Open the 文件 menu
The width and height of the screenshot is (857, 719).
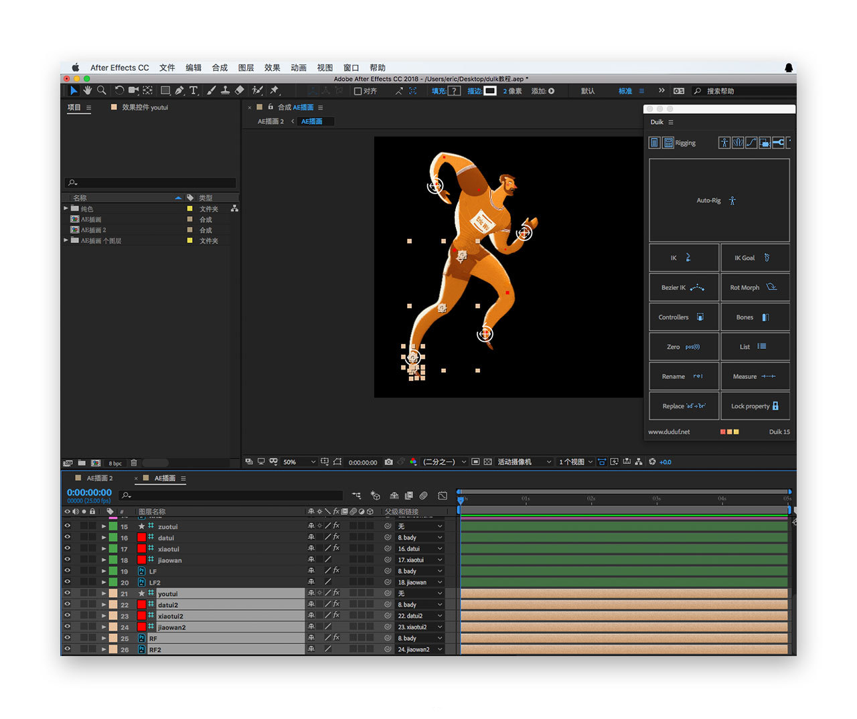(x=167, y=68)
